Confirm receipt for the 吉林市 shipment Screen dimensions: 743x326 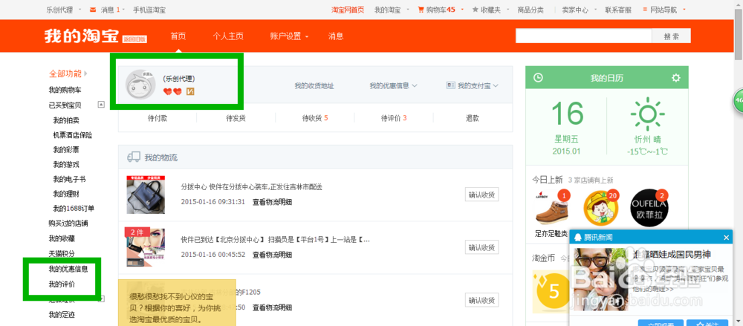pos(482,195)
